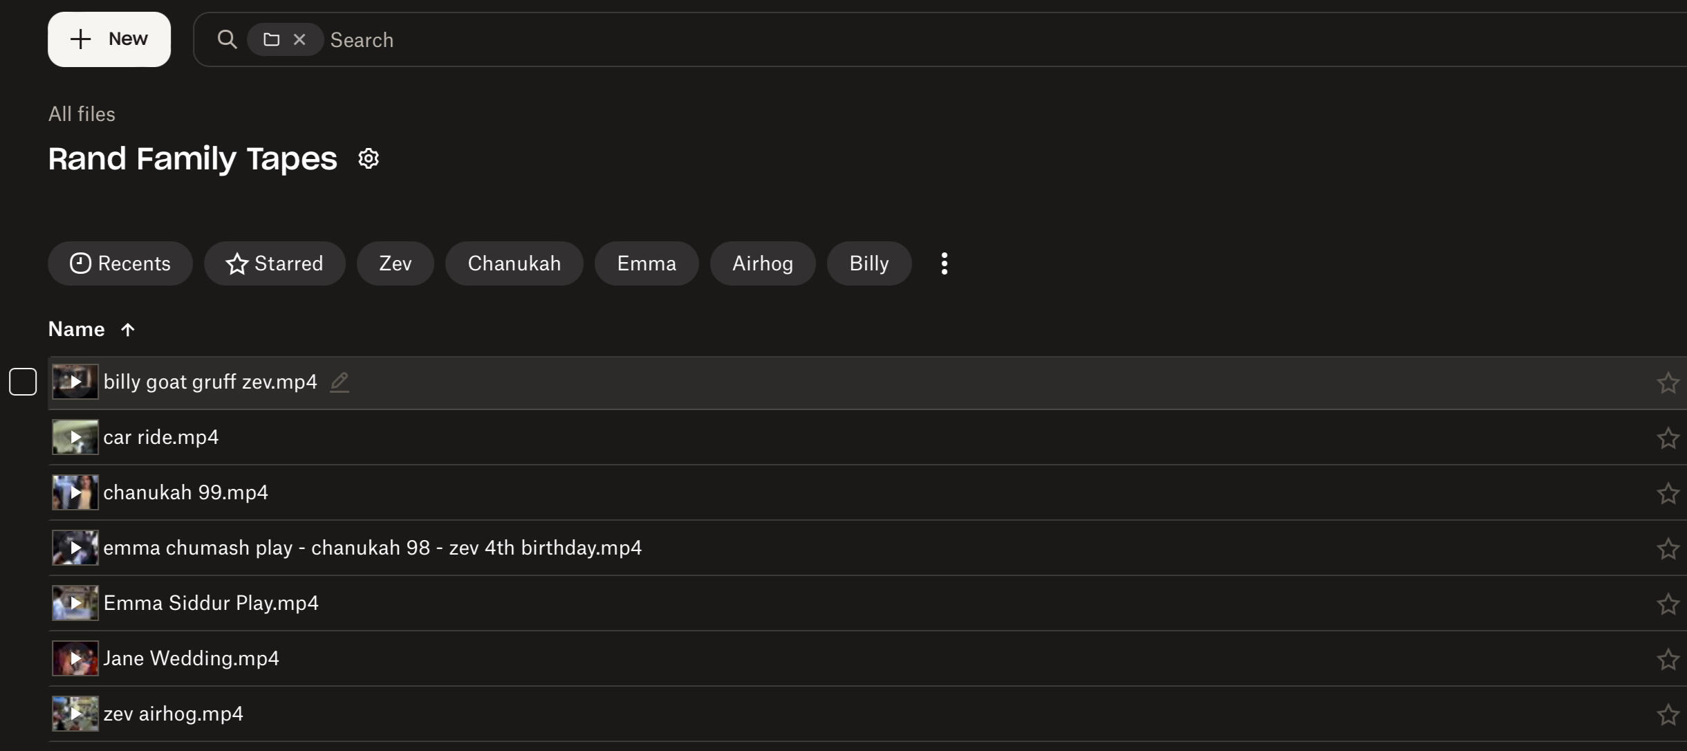Image resolution: width=1687 pixels, height=751 pixels.
Task: Star the car ride.mp4 file
Action: 1668,438
